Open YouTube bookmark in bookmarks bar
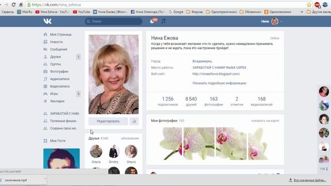The height and width of the screenshot is (186, 331). [82, 12]
